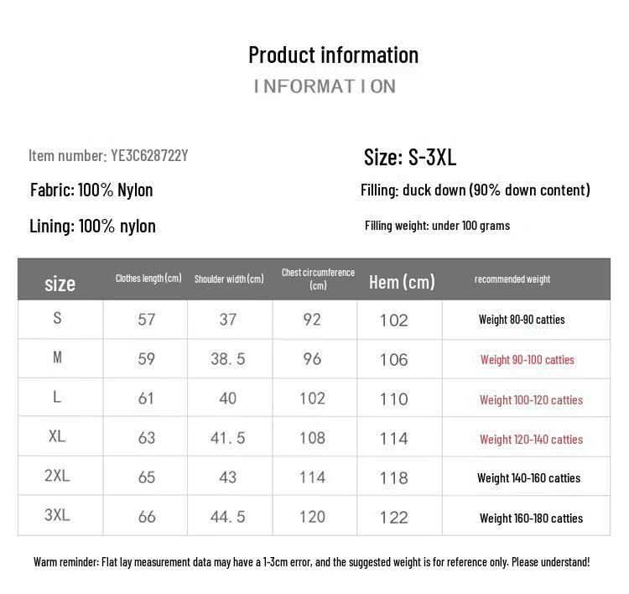Click "Filling weight: under 100 grams" text
Image resolution: width=629 pixels, height=594 pixels.
(x=437, y=226)
